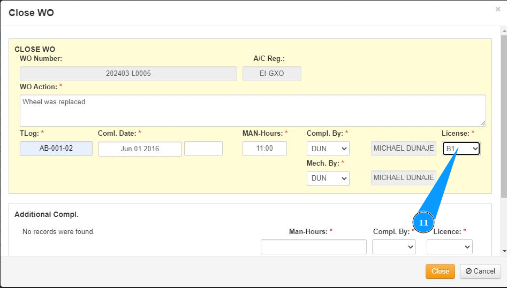The image size is (507, 288).
Task: Click the MAN-Hours 11:00 field
Action: coord(264,149)
